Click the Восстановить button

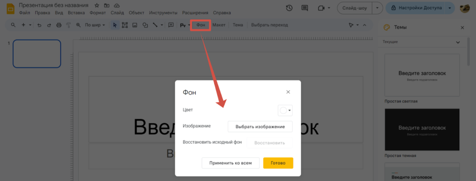270,143
